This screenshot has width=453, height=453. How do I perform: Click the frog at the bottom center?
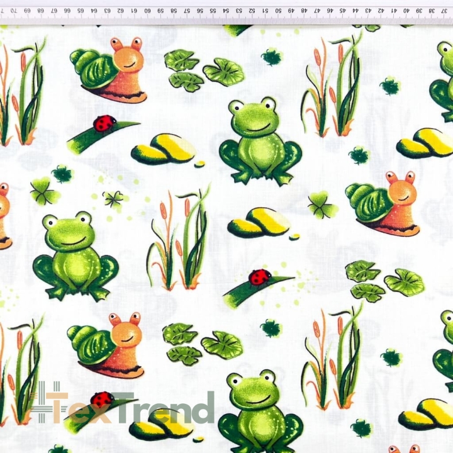260,411
